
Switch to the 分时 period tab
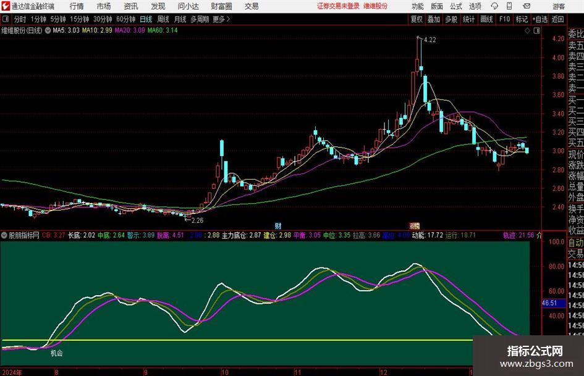[20, 19]
